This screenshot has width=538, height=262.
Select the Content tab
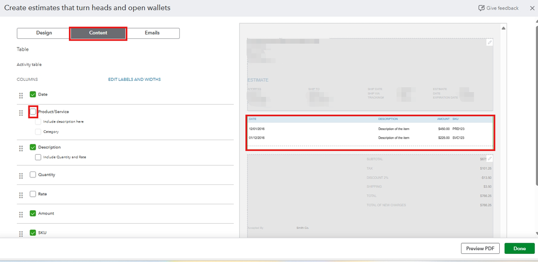(98, 33)
